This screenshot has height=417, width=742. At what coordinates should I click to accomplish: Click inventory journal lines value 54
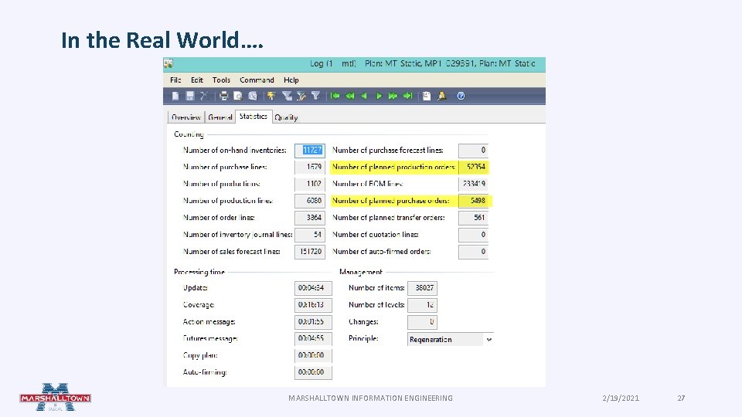click(x=310, y=235)
